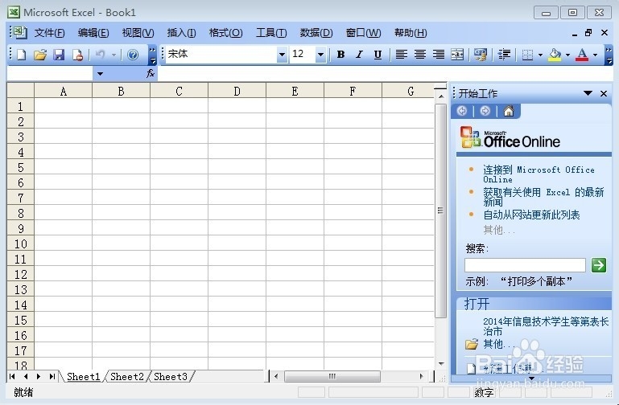Select row 5 header
619x405 pixels.
pyautogui.click(x=21, y=168)
